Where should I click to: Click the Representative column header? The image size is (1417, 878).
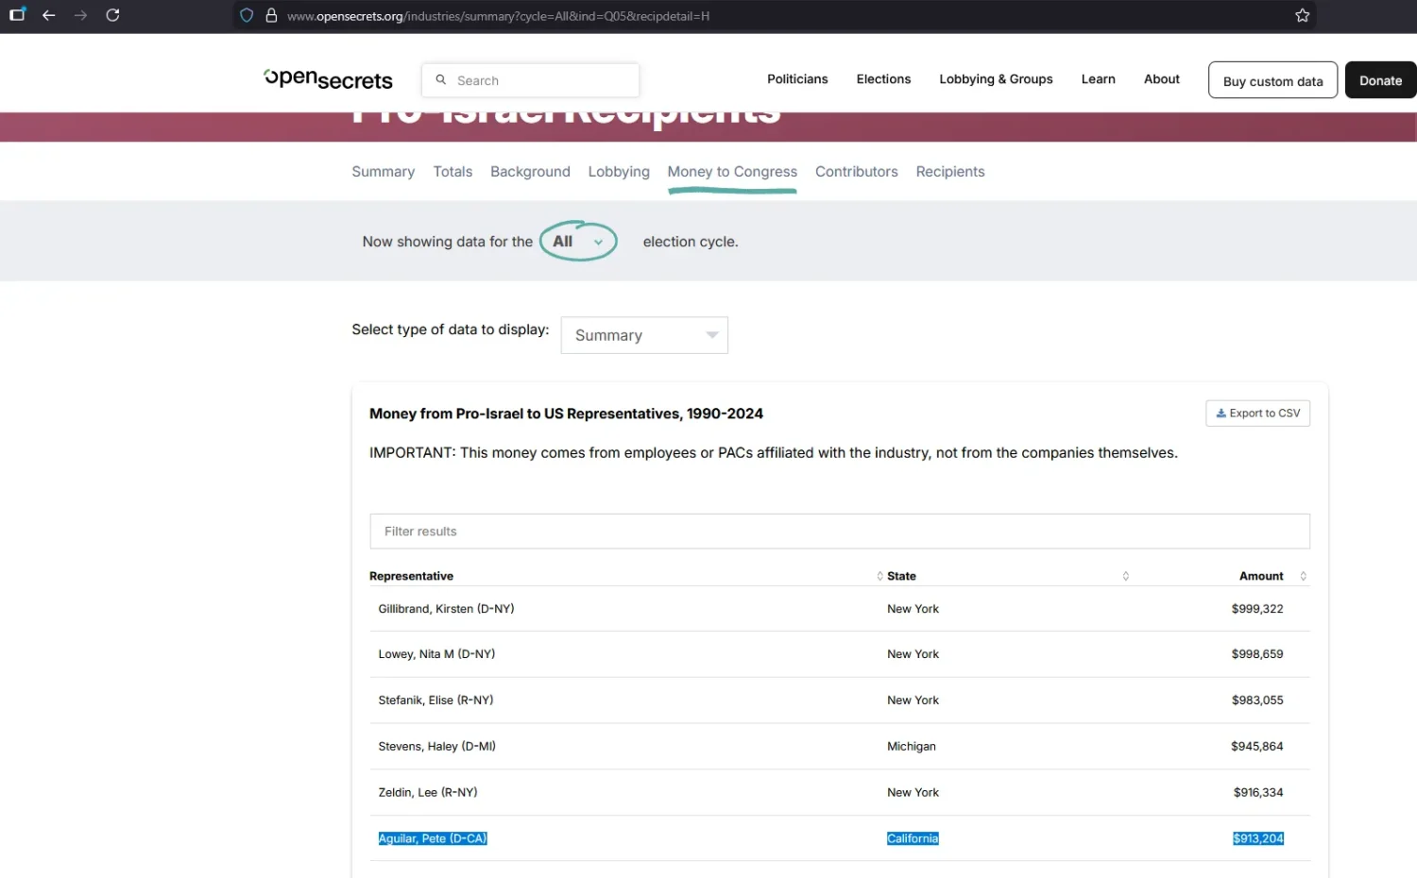coord(411,576)
